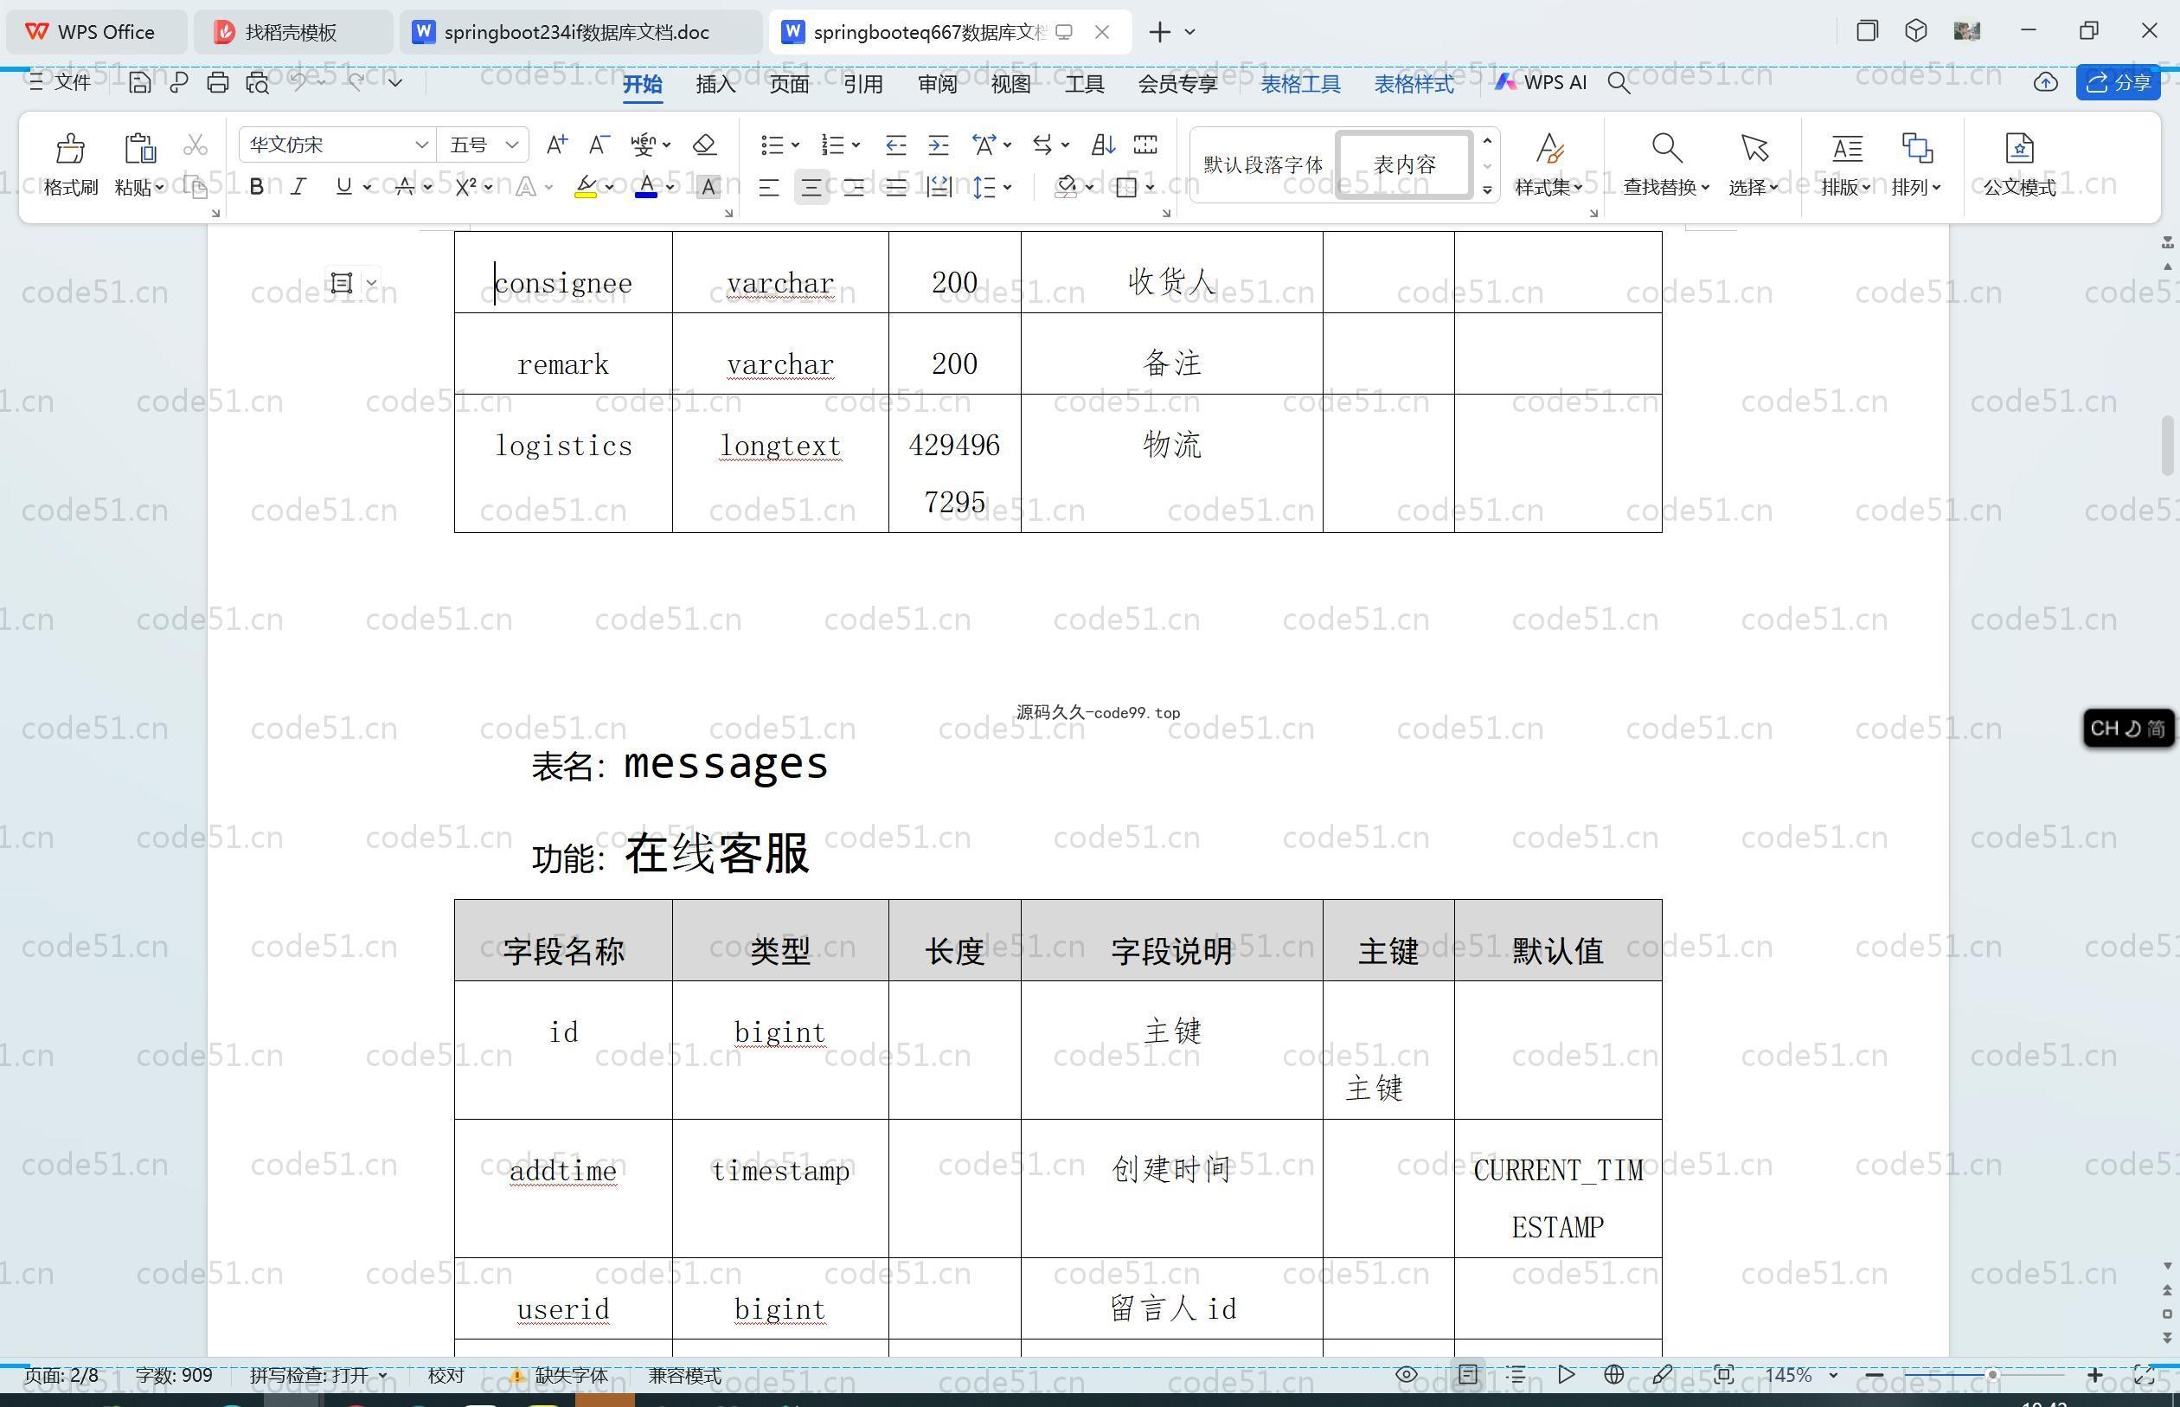The height and width of the screenshot is (1407, 2180).
Task: Toggle eye protection mode icon in status bar
Action: (x=1407, y=1374)
